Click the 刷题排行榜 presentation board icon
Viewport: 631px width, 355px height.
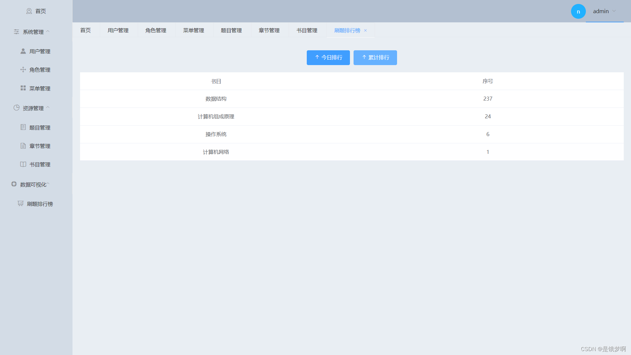click(x=20, y=203)
